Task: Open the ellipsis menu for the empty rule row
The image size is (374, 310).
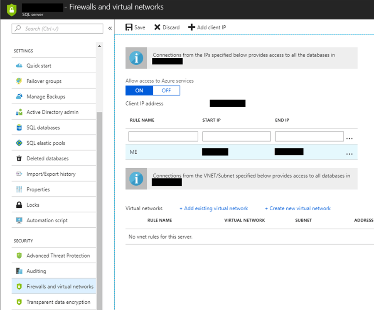Action: click(349, 138)
